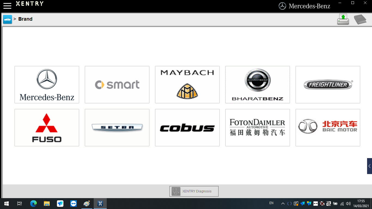
Task: Click the XENTRY app icon in taskbar
Action: point(100,204)
